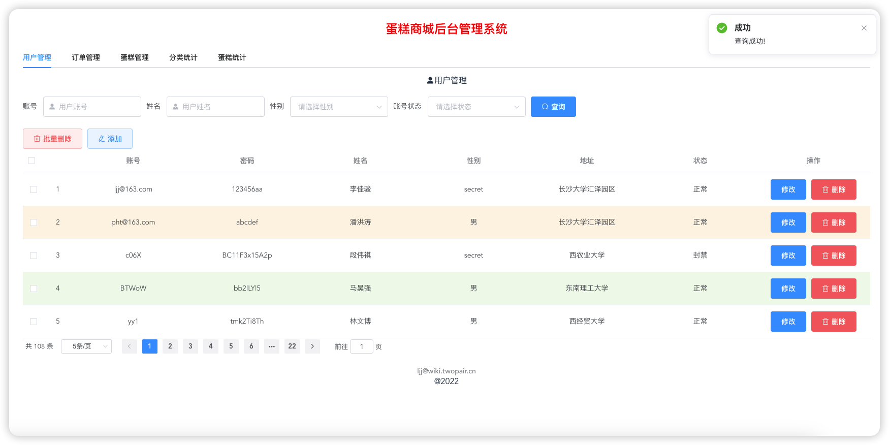Select checkbox for user BTWoW row
889x445 pixels.
tap(34, 289)
